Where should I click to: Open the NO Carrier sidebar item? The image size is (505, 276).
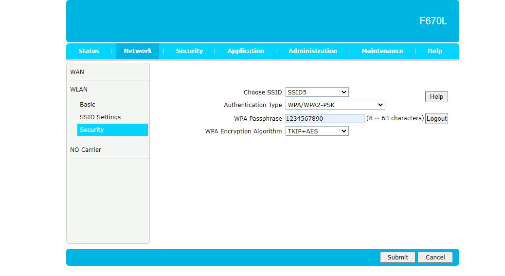(x=86, y=150)
